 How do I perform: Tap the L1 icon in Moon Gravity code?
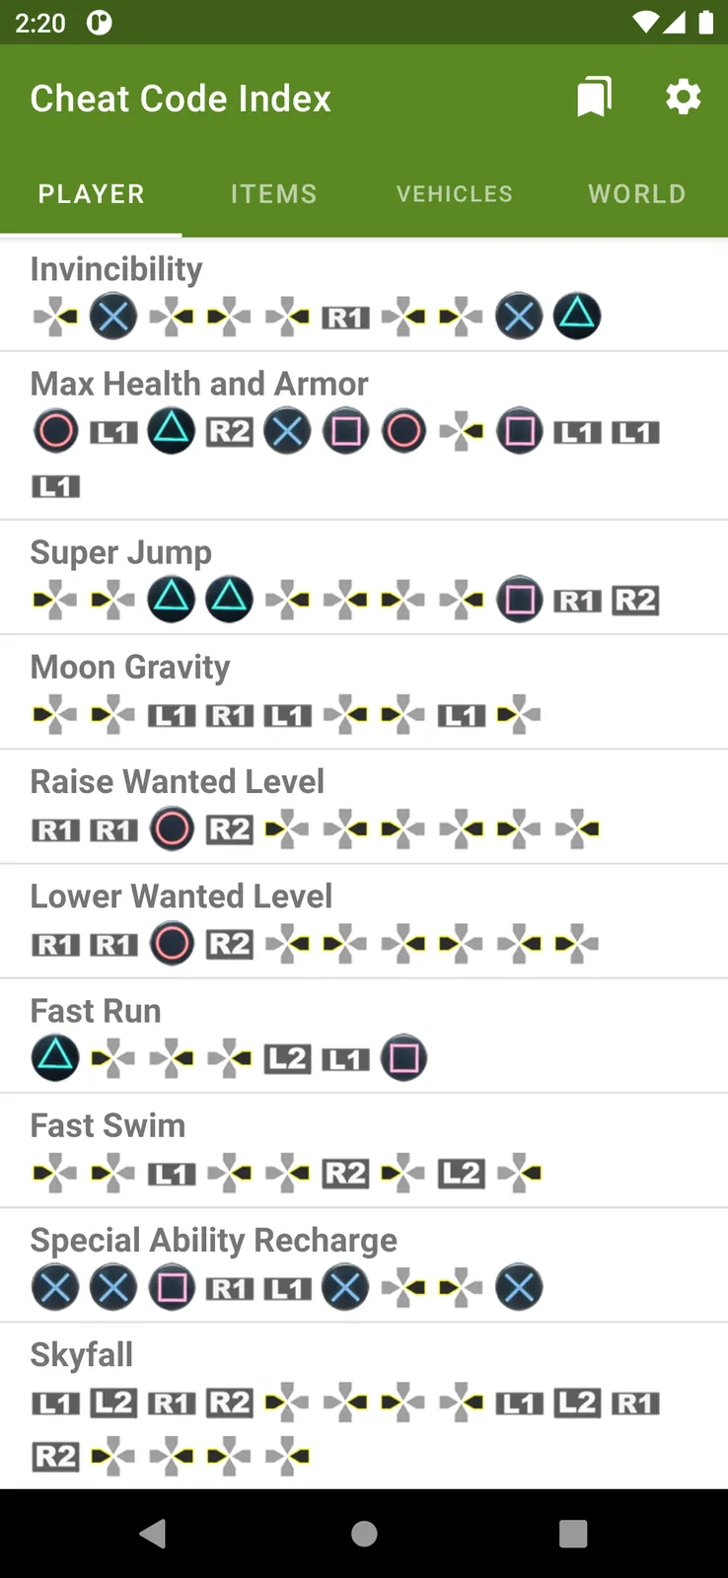[172, 715]
